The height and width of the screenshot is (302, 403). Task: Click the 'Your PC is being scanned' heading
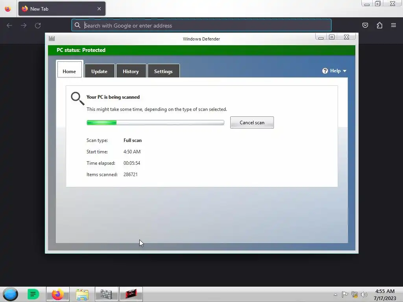click(113, 97)
